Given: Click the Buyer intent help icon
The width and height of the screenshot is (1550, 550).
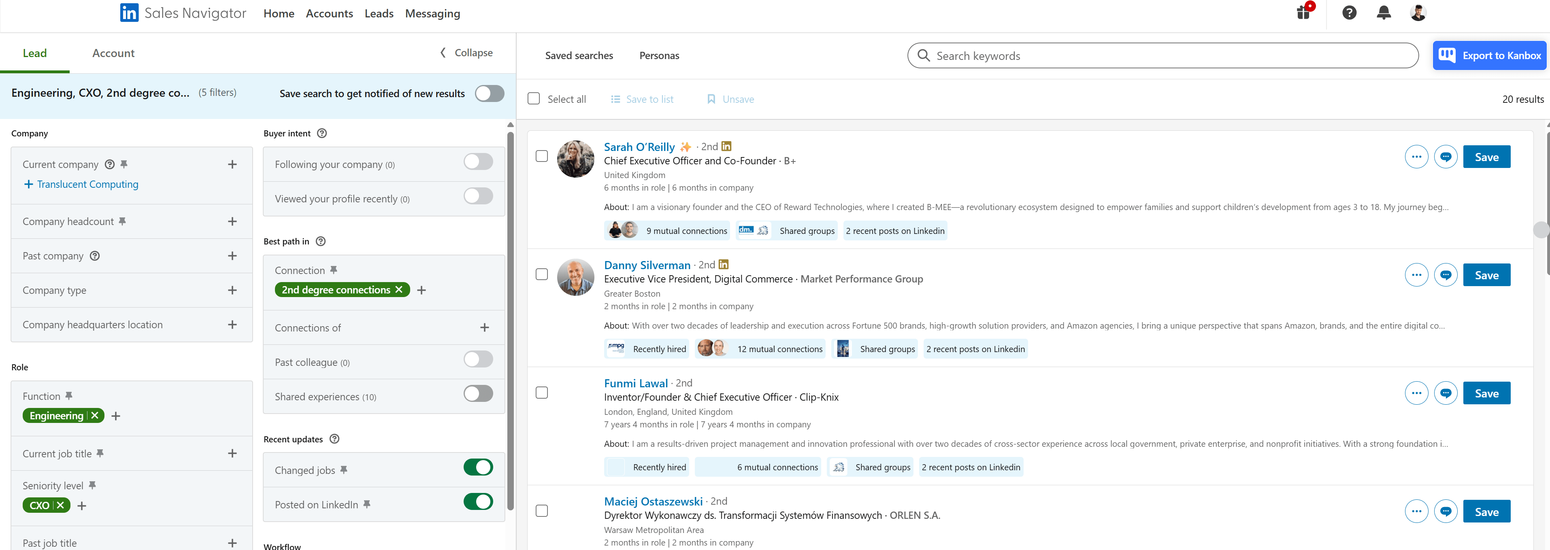Looking at the screenshot, I should [x=322, y=134].
